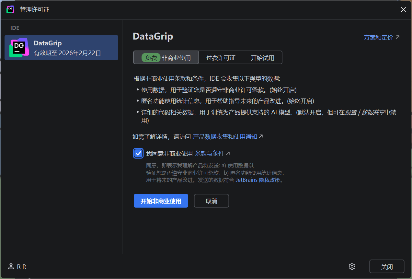Click the 使用数据 bullet line
This screenshot has height=279, width=412.
(x=219, y=90)
